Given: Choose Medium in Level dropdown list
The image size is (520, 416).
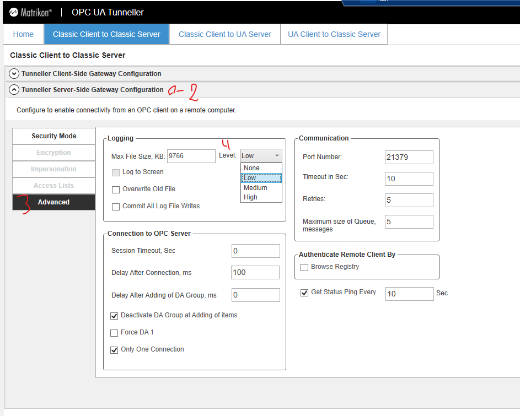Looking at the screenshot, I should (261, 188).
